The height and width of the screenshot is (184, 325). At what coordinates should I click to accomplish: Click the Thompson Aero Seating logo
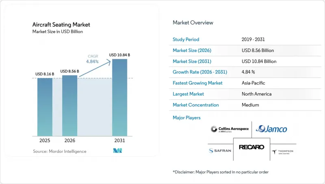point(282,152)
